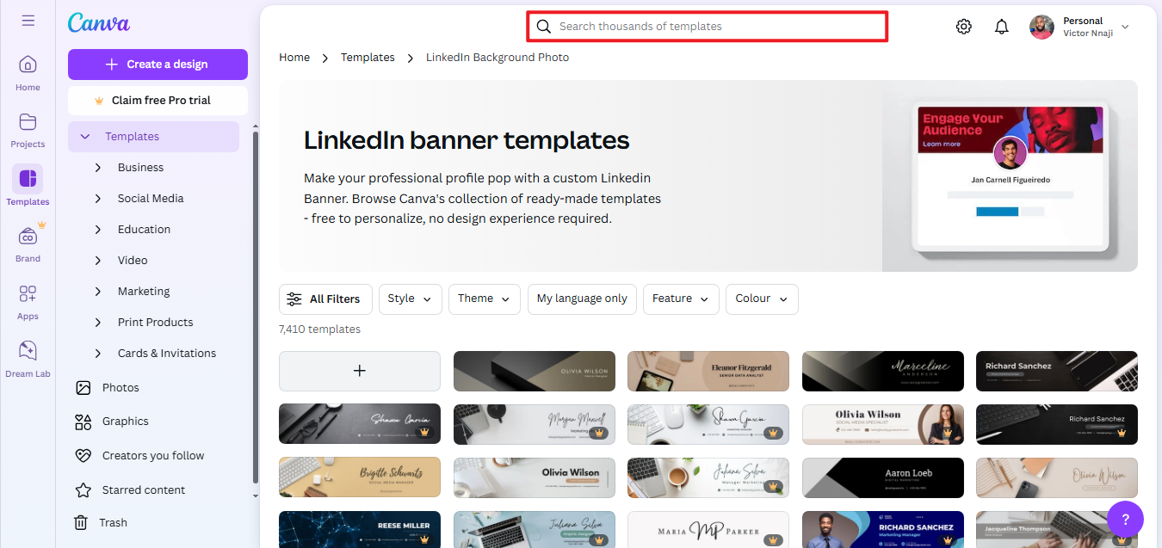The width and height of the screenshot is (1162, 548).
Task: Click the search thousands of templates field
Action: [706, 26]
